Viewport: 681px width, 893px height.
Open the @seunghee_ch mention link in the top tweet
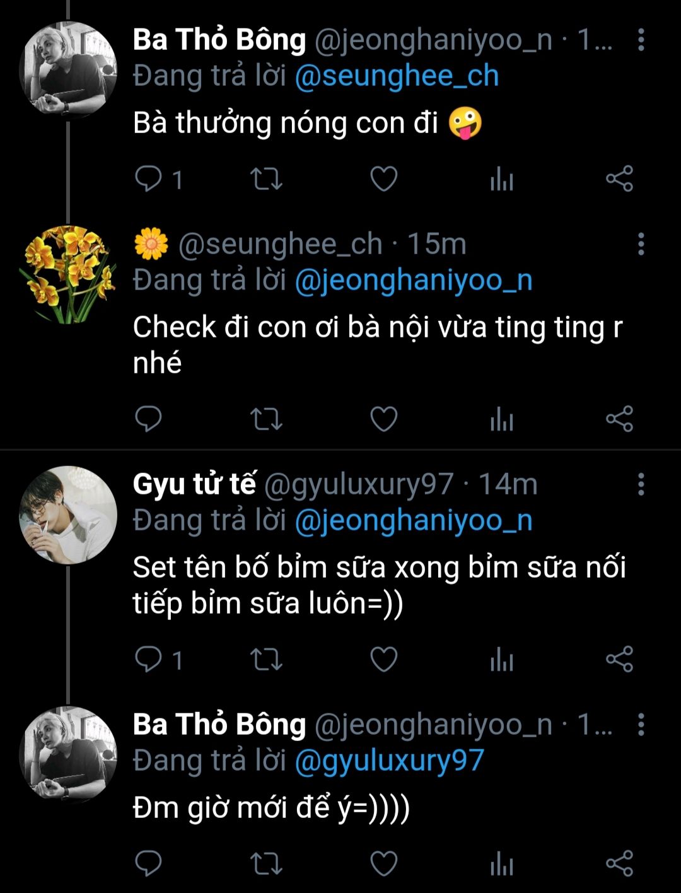[397, 76]
